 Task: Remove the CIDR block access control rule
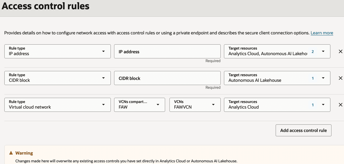[x=340, y=78]
